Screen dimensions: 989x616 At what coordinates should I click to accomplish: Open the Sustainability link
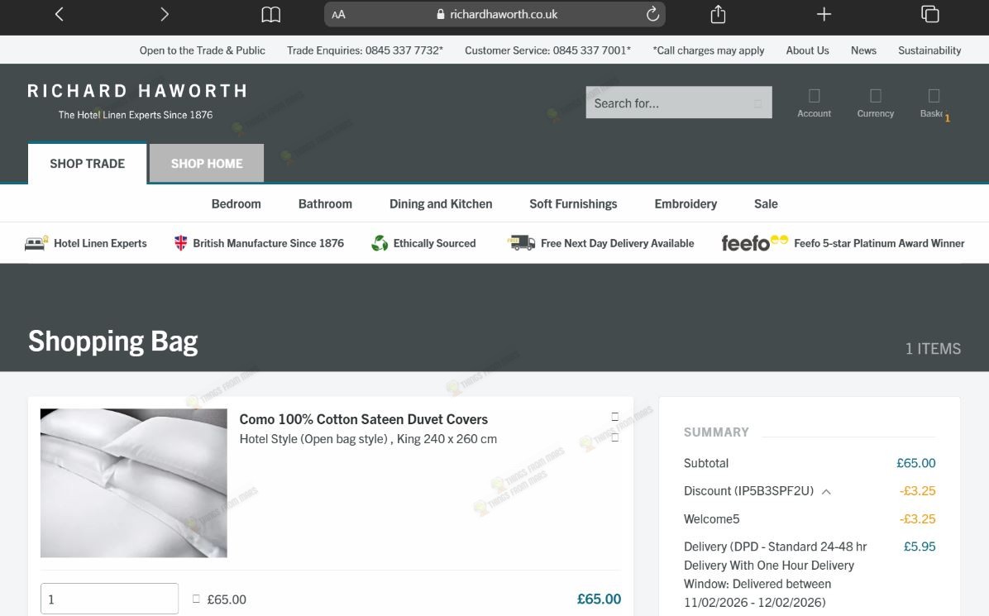click(929, 50)
